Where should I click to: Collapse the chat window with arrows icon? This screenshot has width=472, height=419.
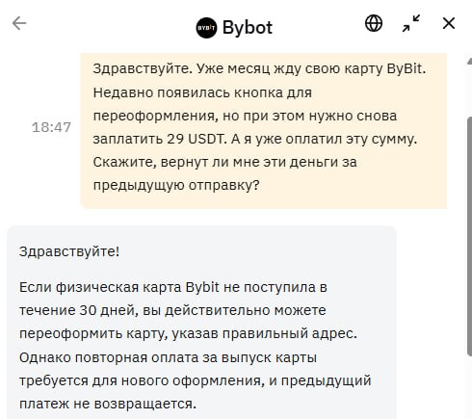pyautogui.click(x=411, y=23)
